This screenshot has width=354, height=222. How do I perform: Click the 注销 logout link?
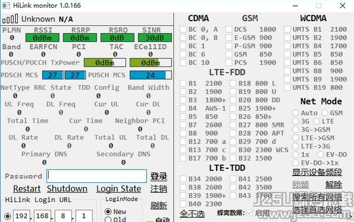pyautogui.click(x=159, y=189)
